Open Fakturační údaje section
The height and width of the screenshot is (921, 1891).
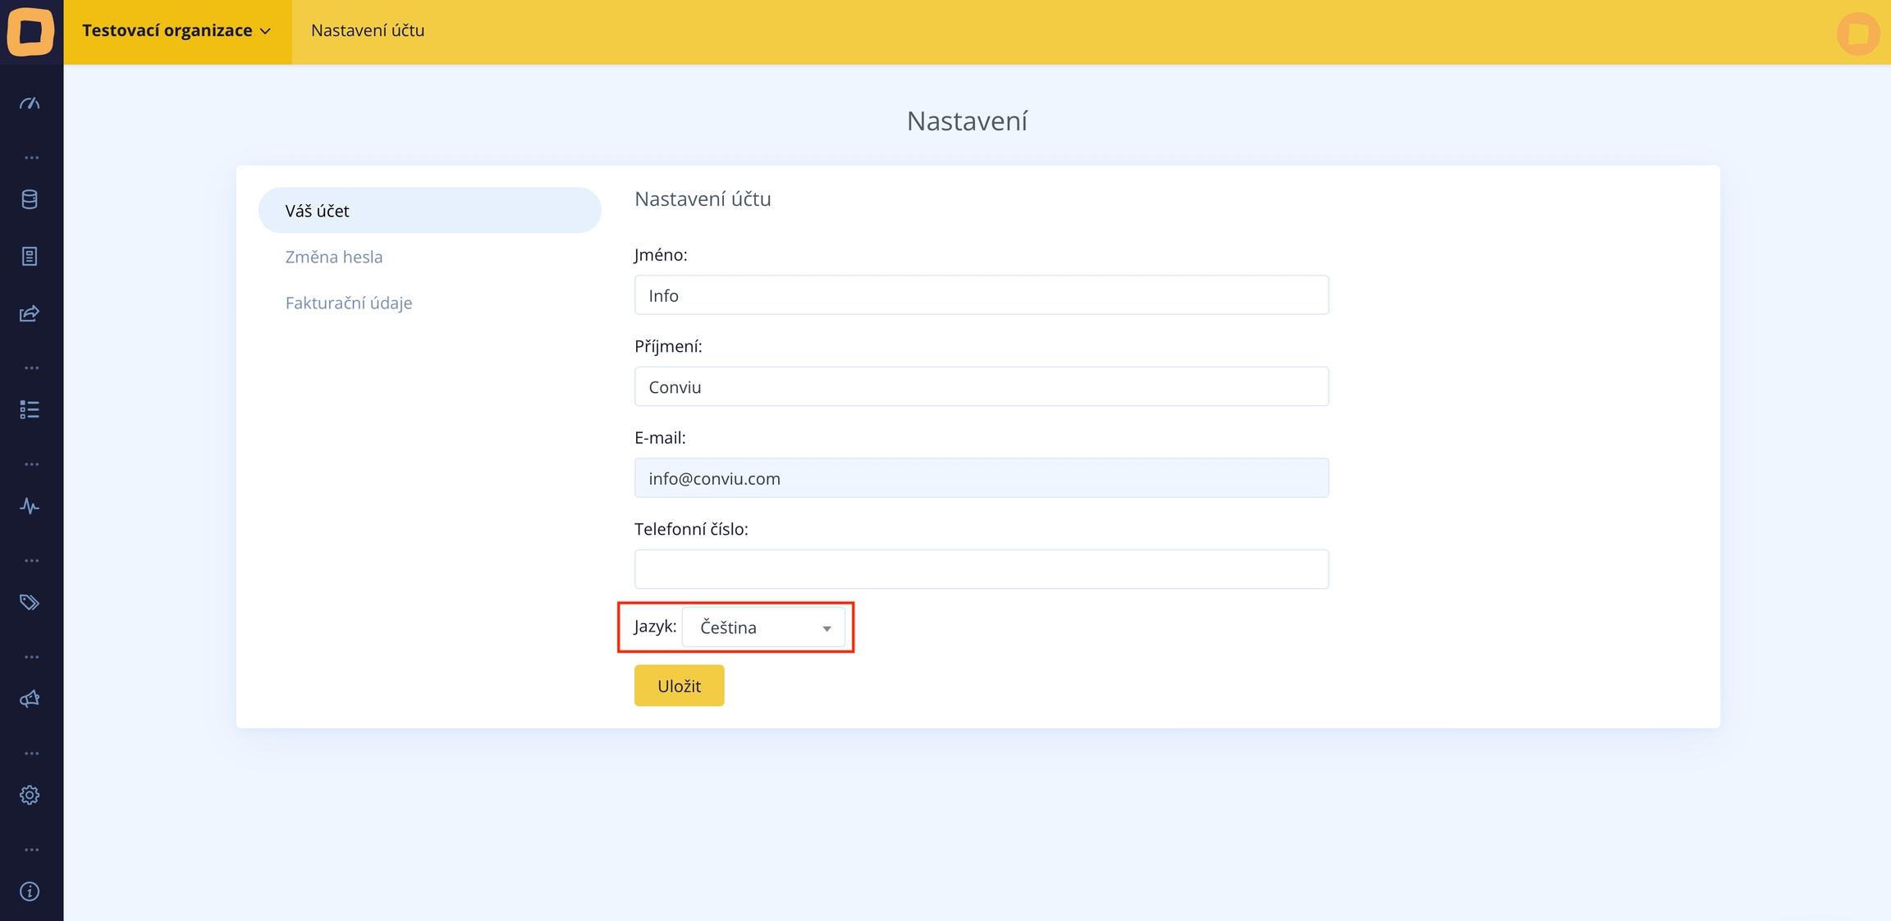(x=349, y=303)
